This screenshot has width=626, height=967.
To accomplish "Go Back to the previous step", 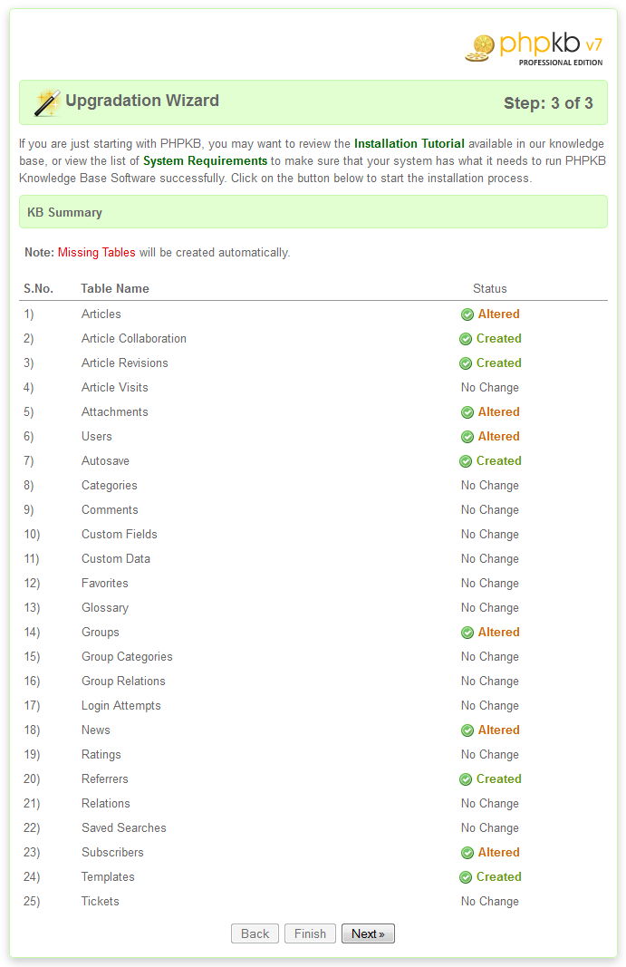I will click(x=255, y=933).
